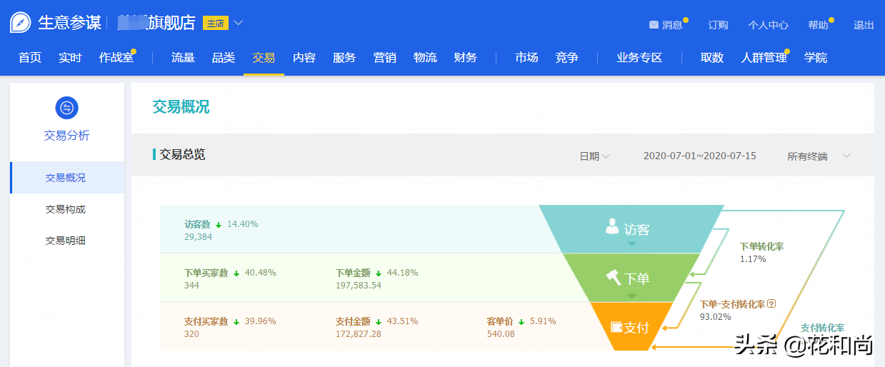Open 个人中心 link
Image resolution: width=885 pixels, height=367 pixels.
click(x=768, y=25)
